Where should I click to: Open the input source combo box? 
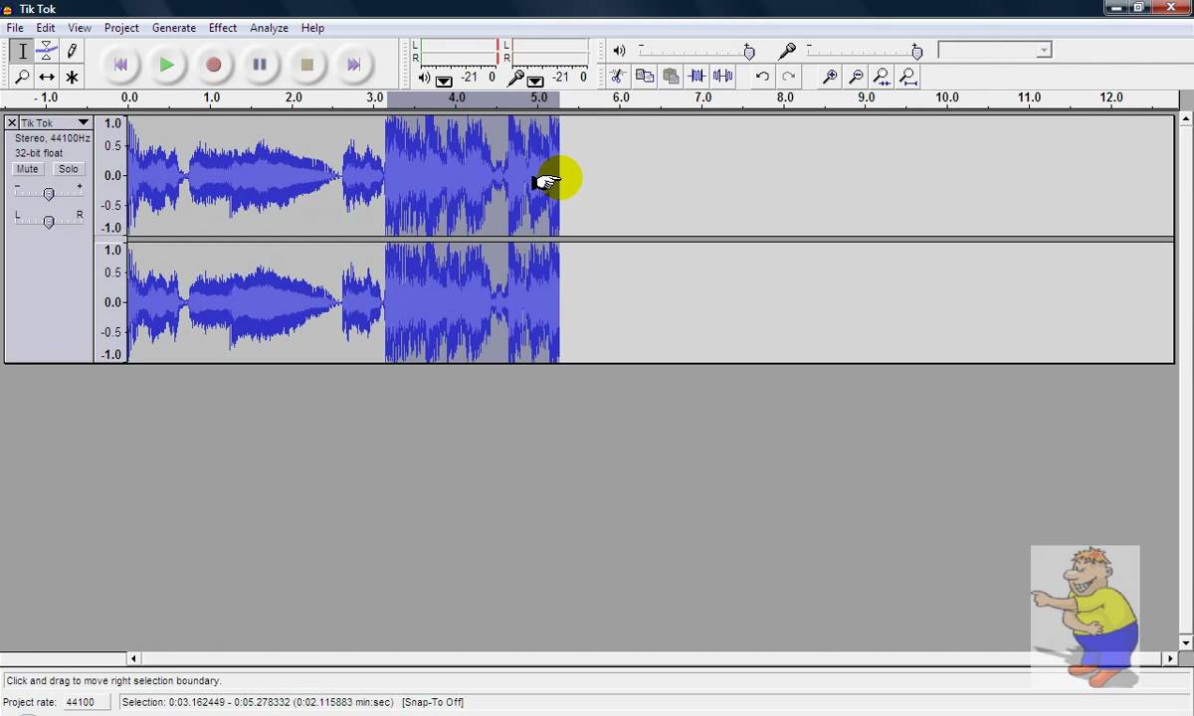pos(994,51)
